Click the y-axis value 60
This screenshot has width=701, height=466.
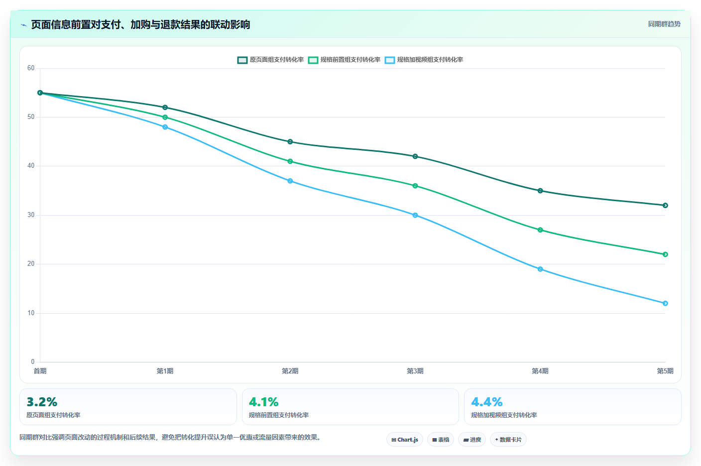[31, 68]
